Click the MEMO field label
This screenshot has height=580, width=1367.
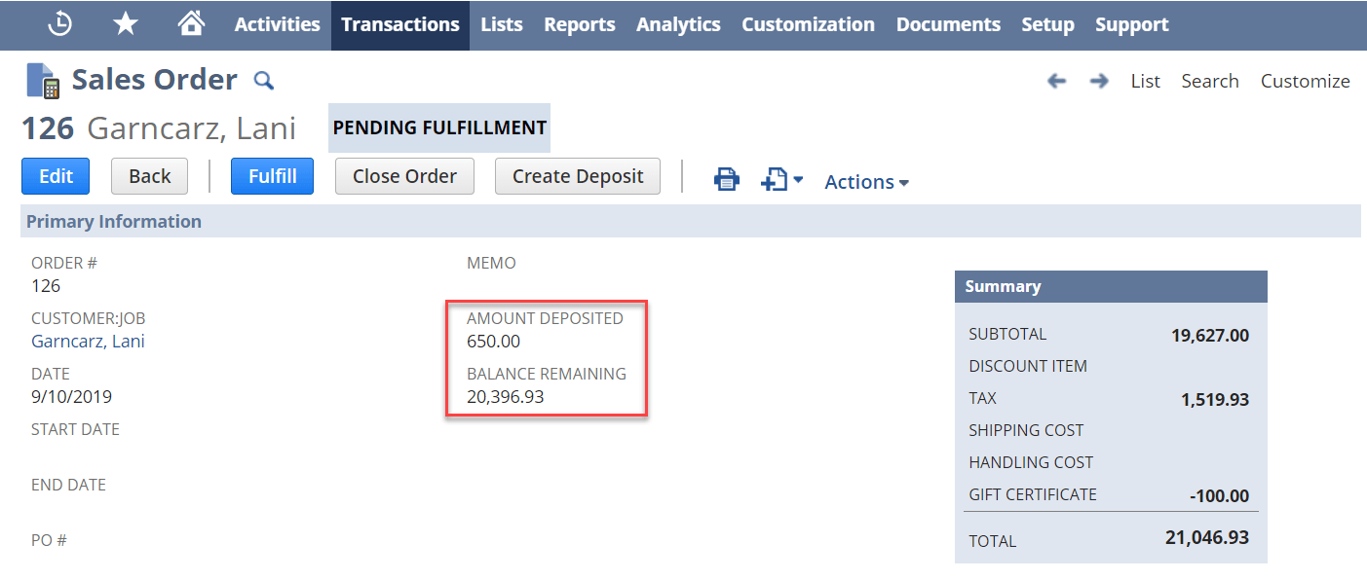tap(491, 263)
